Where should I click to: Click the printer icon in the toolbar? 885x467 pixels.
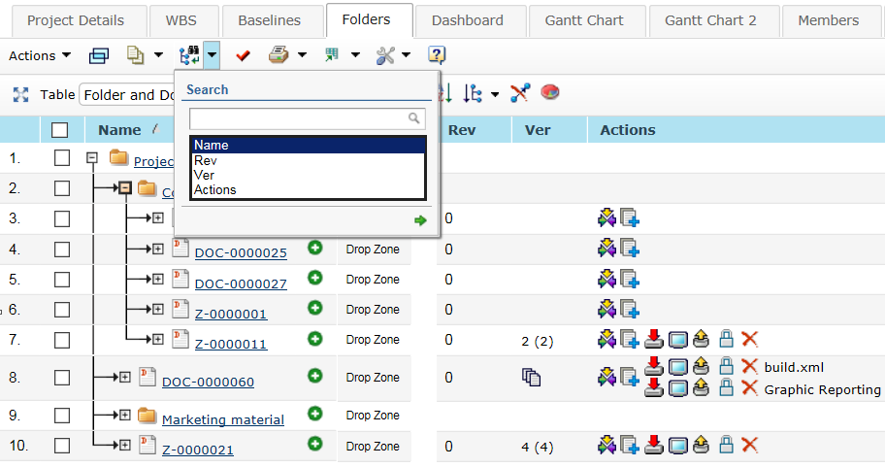[x=279, y=55]
